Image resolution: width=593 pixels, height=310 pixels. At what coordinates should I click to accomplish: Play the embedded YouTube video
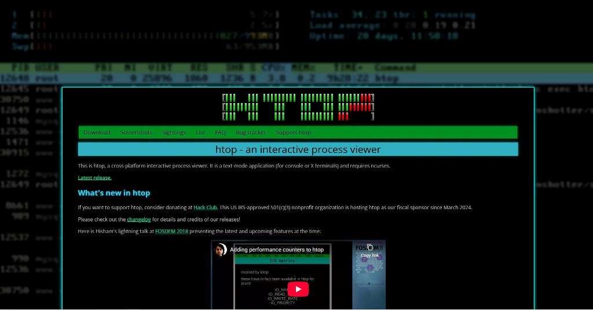point(298,289)
